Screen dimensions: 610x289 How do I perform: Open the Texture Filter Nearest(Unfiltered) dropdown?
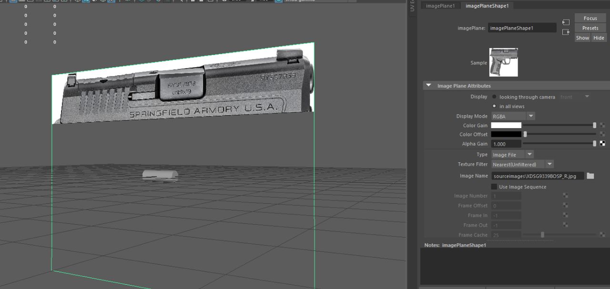click(x=522, y=164)
